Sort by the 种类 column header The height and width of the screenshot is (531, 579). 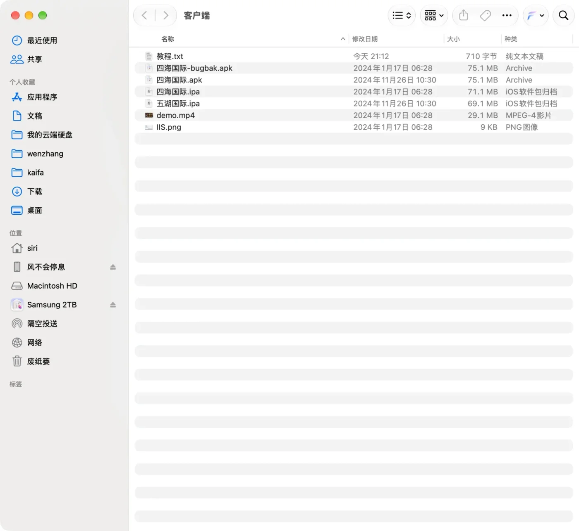coord(511,39)
